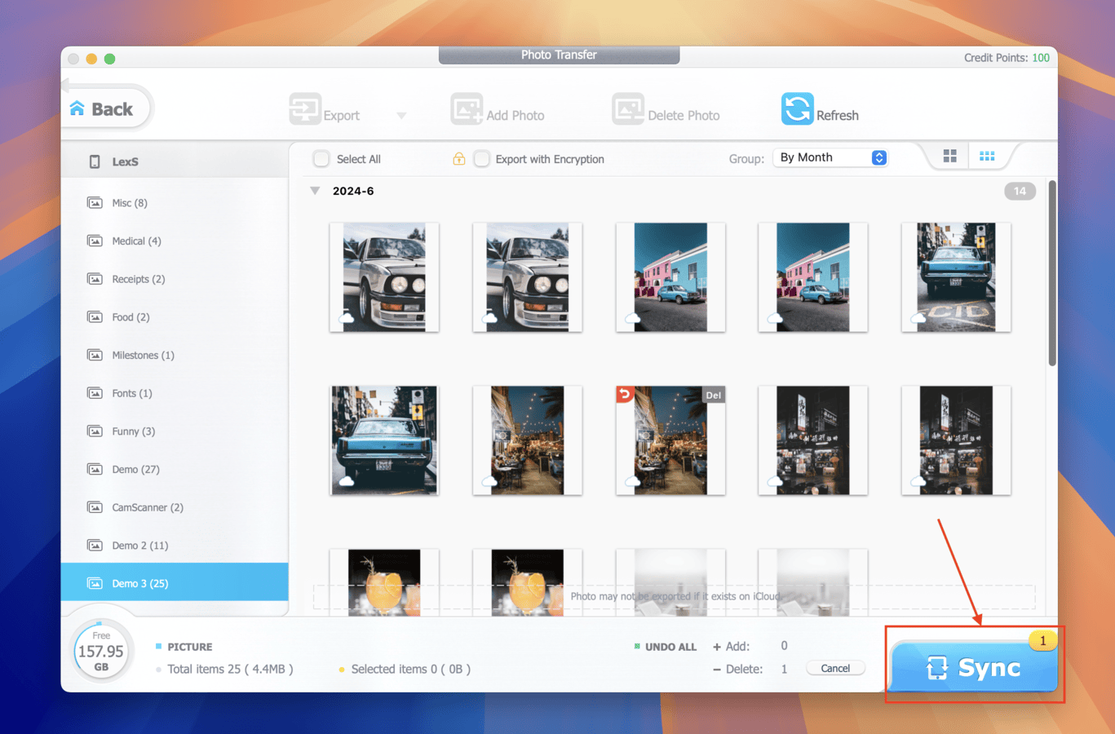
Task: Click the Misc album icon
Action: coord(95,202)
